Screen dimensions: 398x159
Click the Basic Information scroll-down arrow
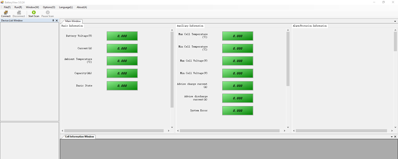[x=172, y=127]
